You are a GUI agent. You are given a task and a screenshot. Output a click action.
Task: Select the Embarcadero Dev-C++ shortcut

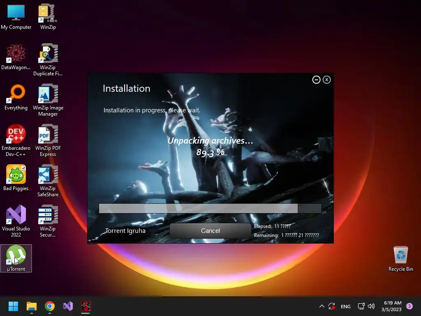[x=16, y=141]
